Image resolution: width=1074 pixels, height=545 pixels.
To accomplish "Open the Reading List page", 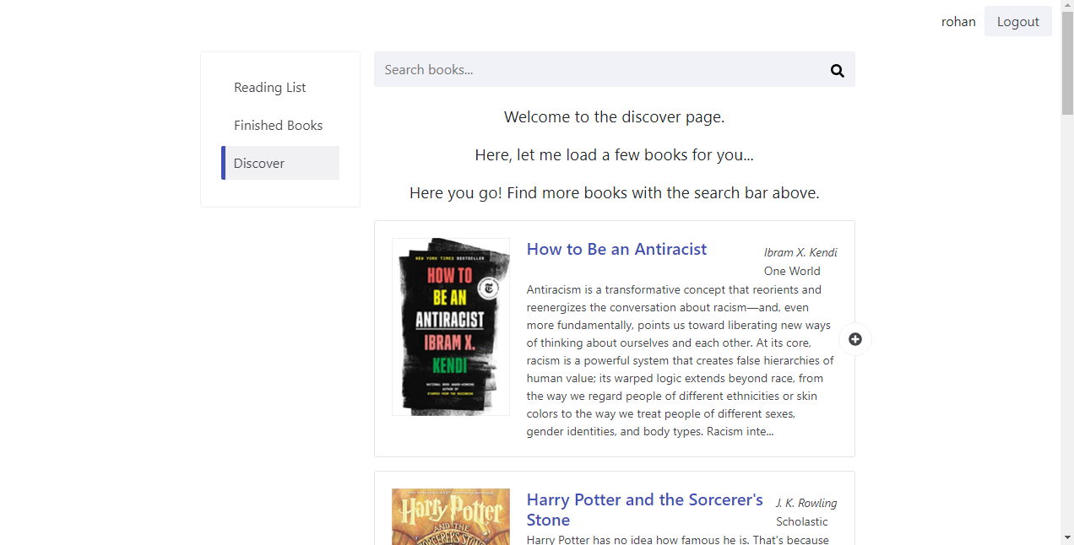I will [269, 88].
